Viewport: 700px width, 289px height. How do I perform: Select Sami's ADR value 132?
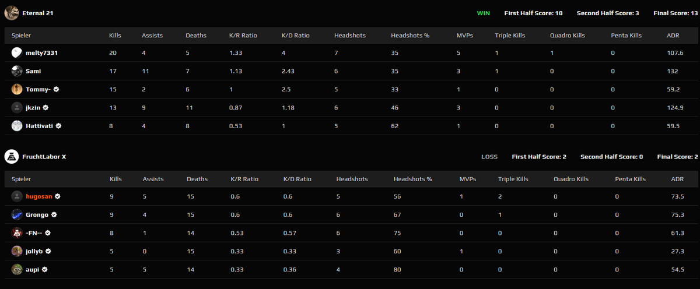(x=672, y=71)
